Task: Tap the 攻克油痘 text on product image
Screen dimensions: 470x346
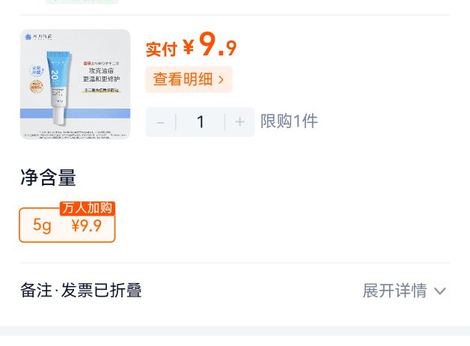Action: pos(101,70)
